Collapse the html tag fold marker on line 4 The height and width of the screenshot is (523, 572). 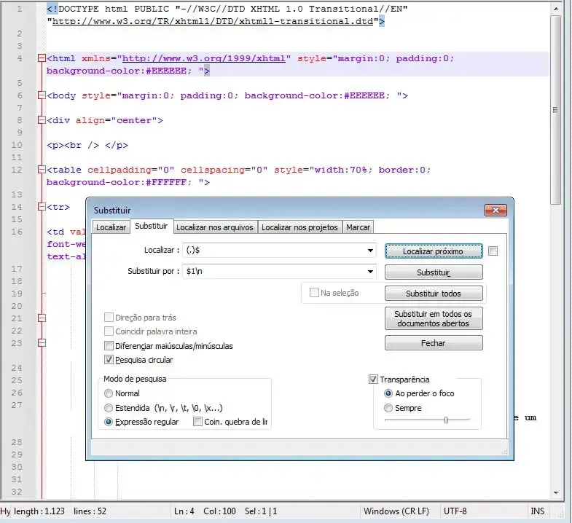[41, 58]
